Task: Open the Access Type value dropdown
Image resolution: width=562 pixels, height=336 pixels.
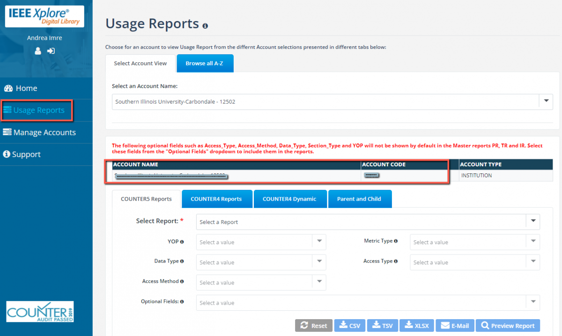Action: [x=475, y=262]
